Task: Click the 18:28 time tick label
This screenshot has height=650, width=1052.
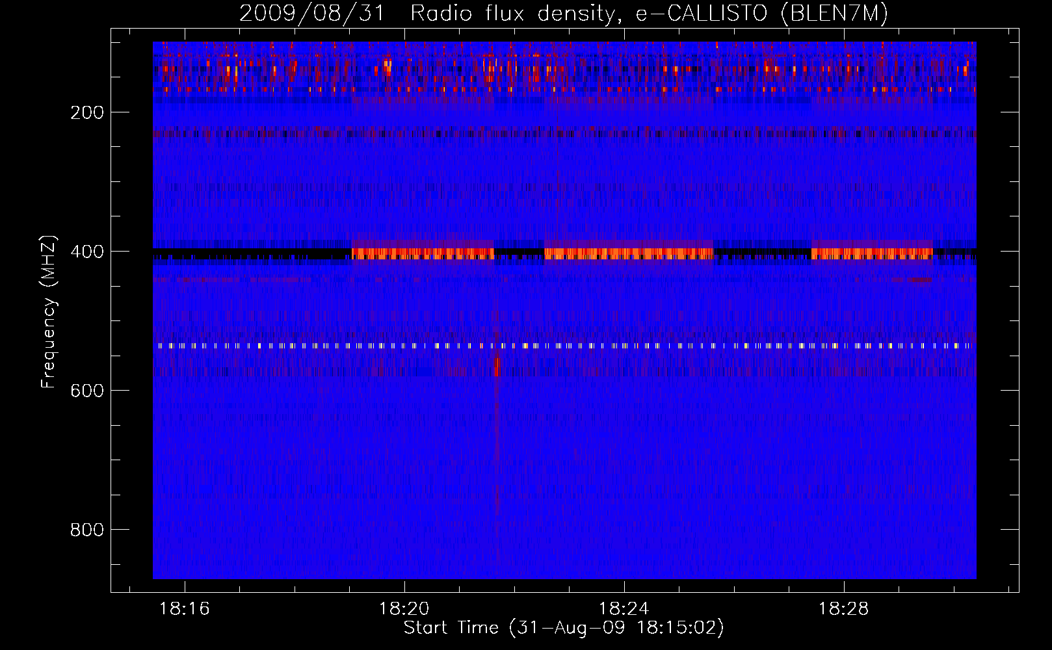Action: [x=843, y=608]
